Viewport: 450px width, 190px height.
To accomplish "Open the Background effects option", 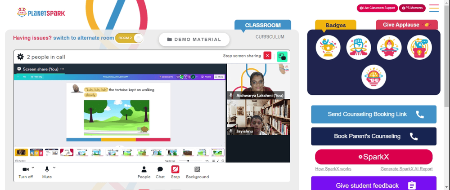I will pos(198,172).
